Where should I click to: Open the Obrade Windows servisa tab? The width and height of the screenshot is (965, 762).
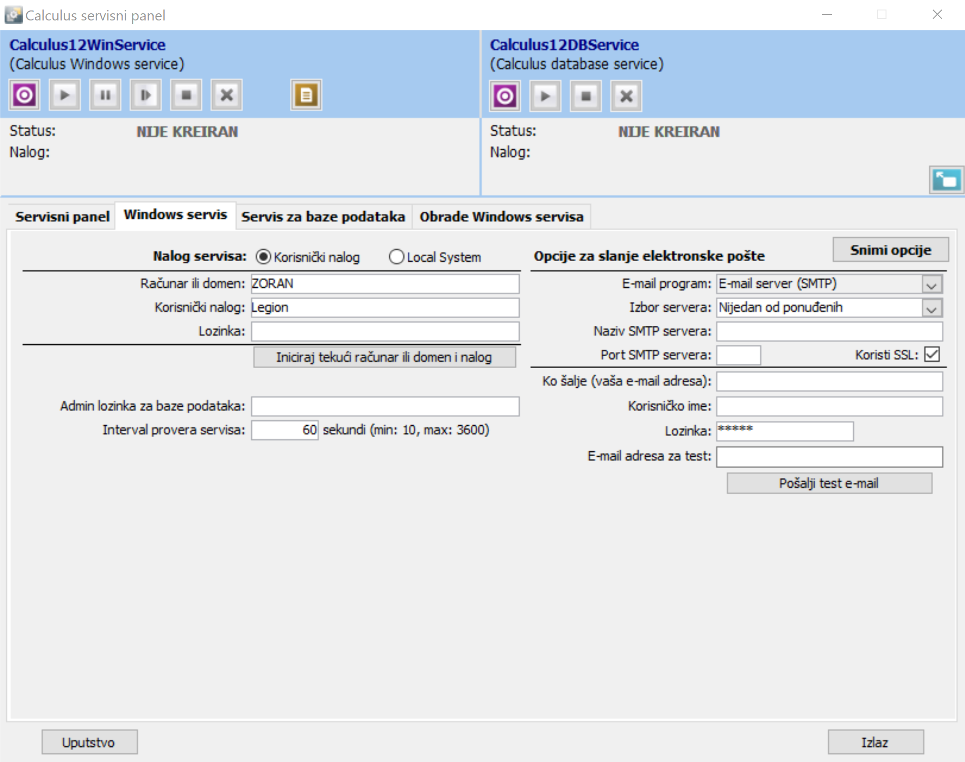click(x=501, y=217)
